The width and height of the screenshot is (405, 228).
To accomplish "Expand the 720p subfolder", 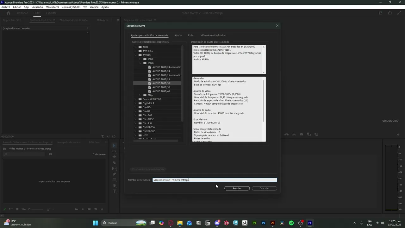I will (x=140, y=95).
